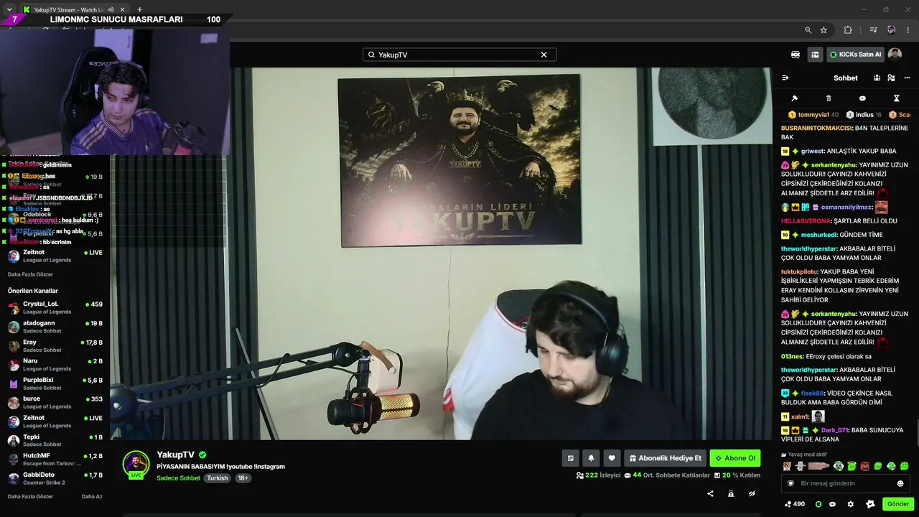This screenshot has width=919, height=517.
Task: Open the inbox icon in the top bar
Action: coord(815,55)
